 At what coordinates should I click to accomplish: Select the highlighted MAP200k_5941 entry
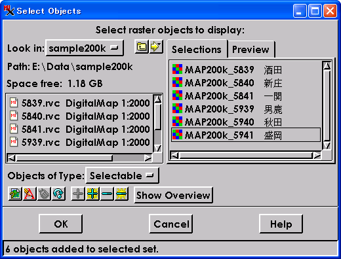(246, 135)
